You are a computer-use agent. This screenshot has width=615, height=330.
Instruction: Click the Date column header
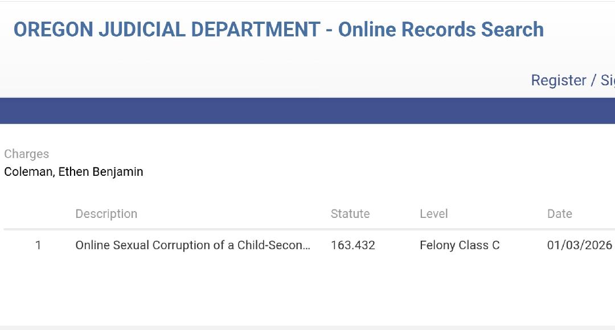pos(560,214)
